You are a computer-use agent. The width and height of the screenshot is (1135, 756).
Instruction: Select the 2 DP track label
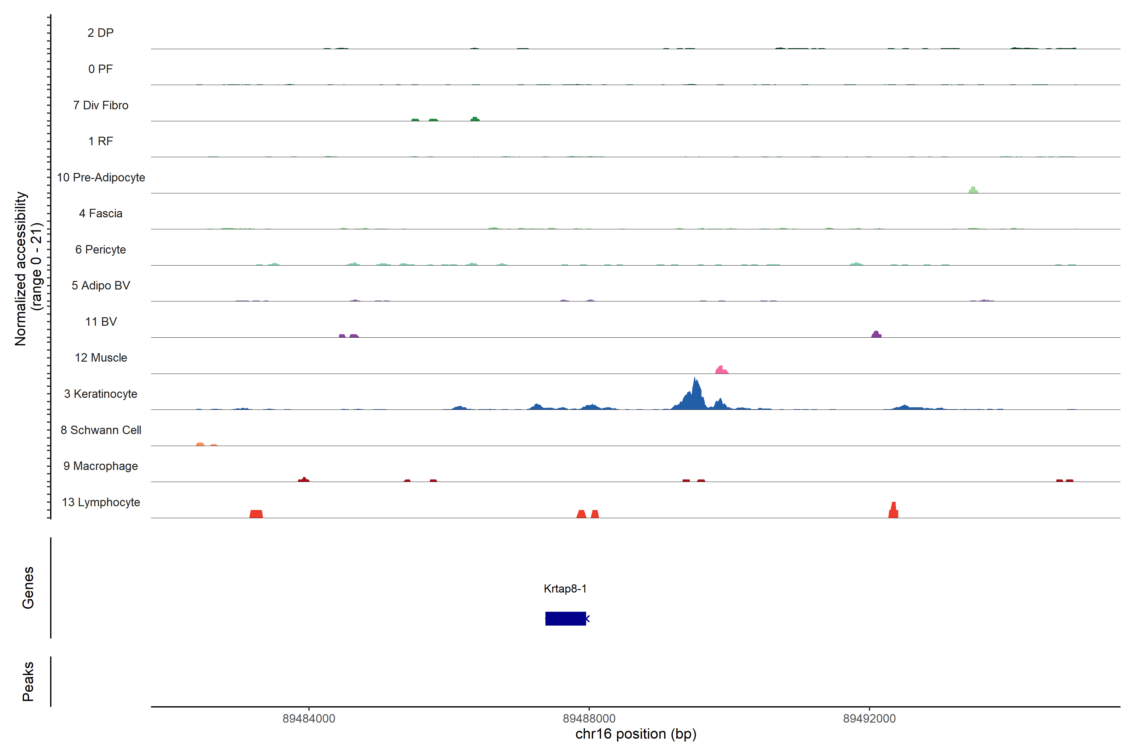100,33
